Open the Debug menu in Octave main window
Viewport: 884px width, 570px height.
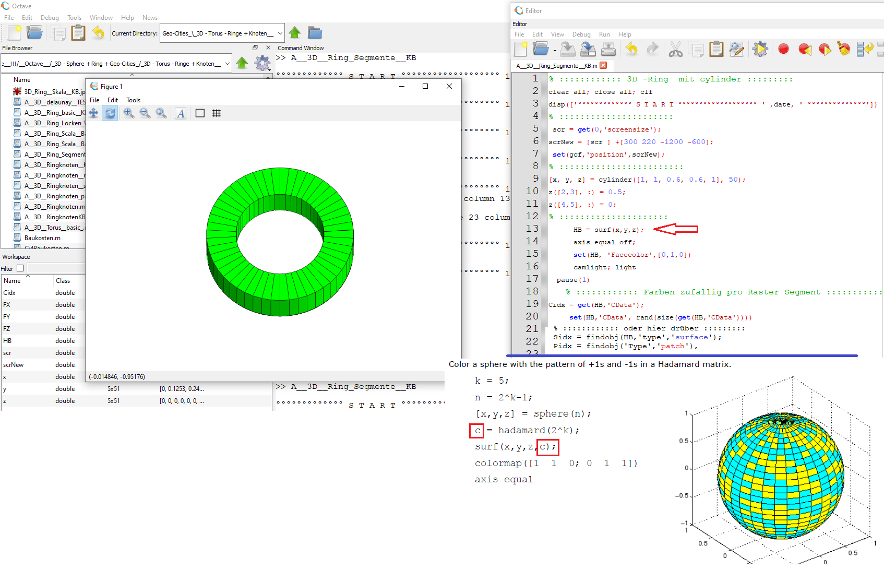pyautogui.click(x=50, y=18)
